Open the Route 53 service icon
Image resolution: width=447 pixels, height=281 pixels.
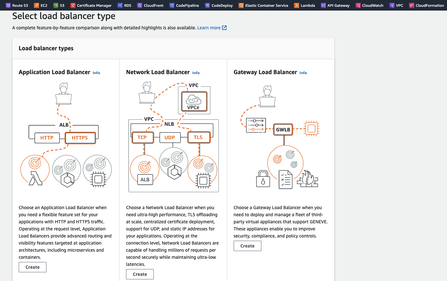pos(8,5)
